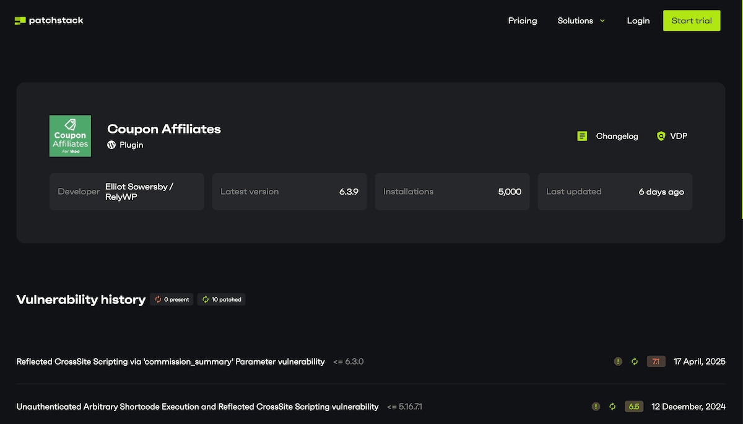Click the Coupon Affiliates title
This screenshot has height=424, width=743.
pos(164,129)
